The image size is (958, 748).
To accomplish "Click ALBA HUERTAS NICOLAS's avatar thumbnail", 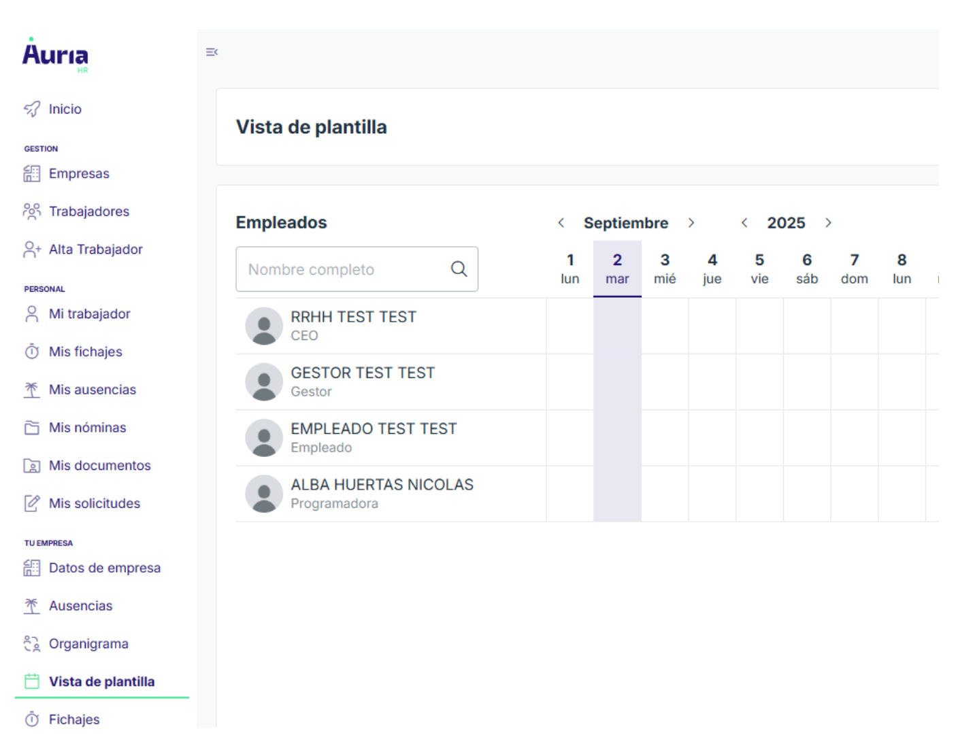I will pos(264,494).
